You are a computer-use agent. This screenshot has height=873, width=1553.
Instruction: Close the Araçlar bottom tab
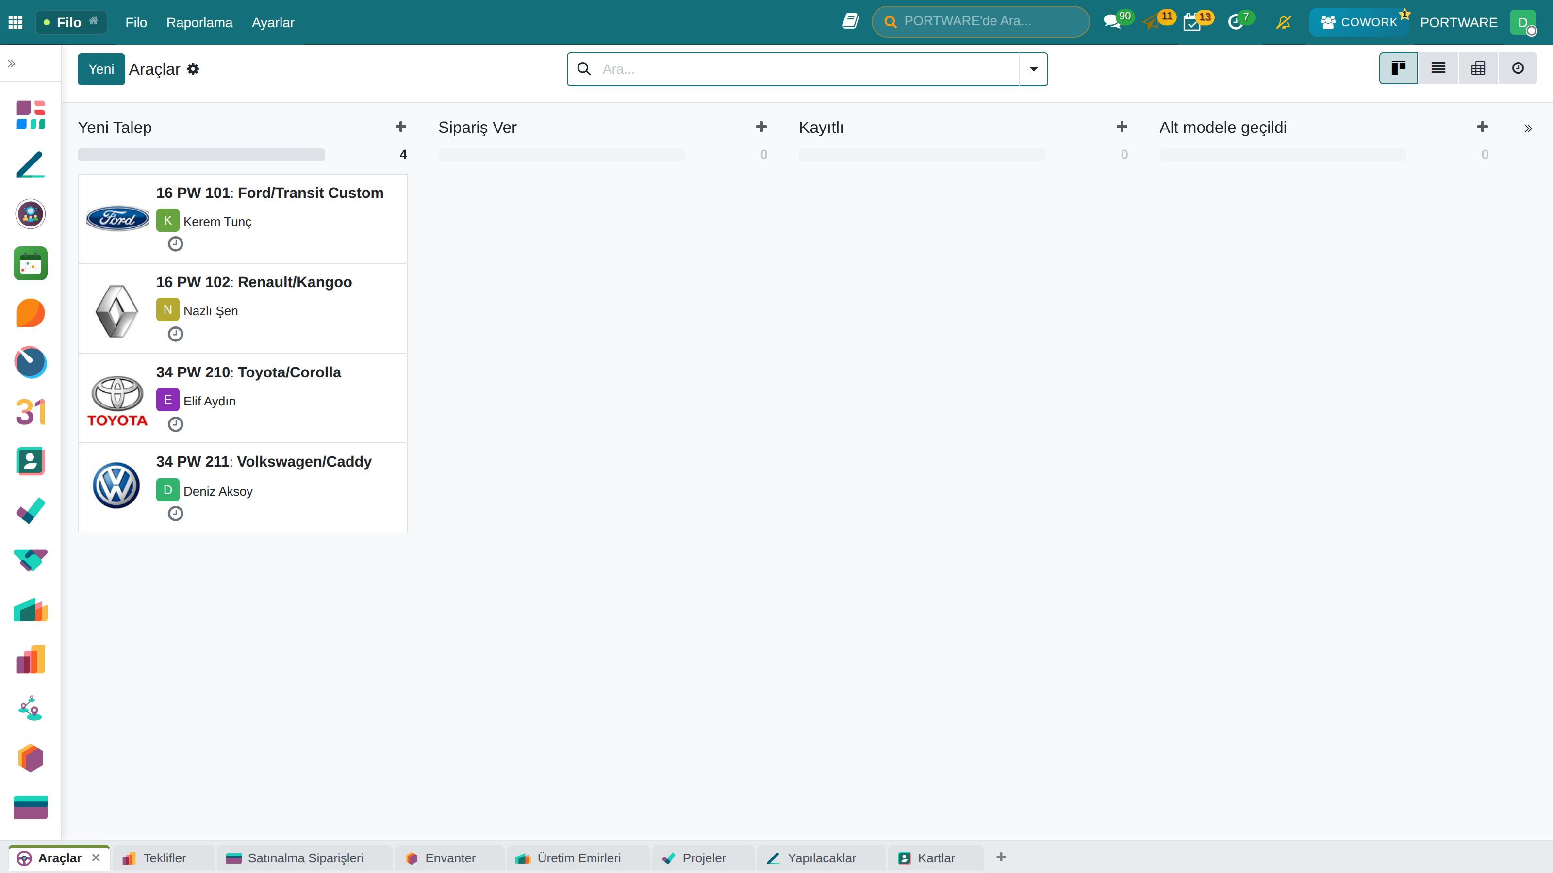click(96, 857)
